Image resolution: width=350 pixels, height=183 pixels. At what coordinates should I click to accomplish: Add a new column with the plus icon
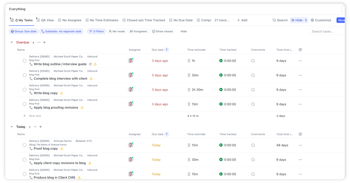tap(300, 50)
